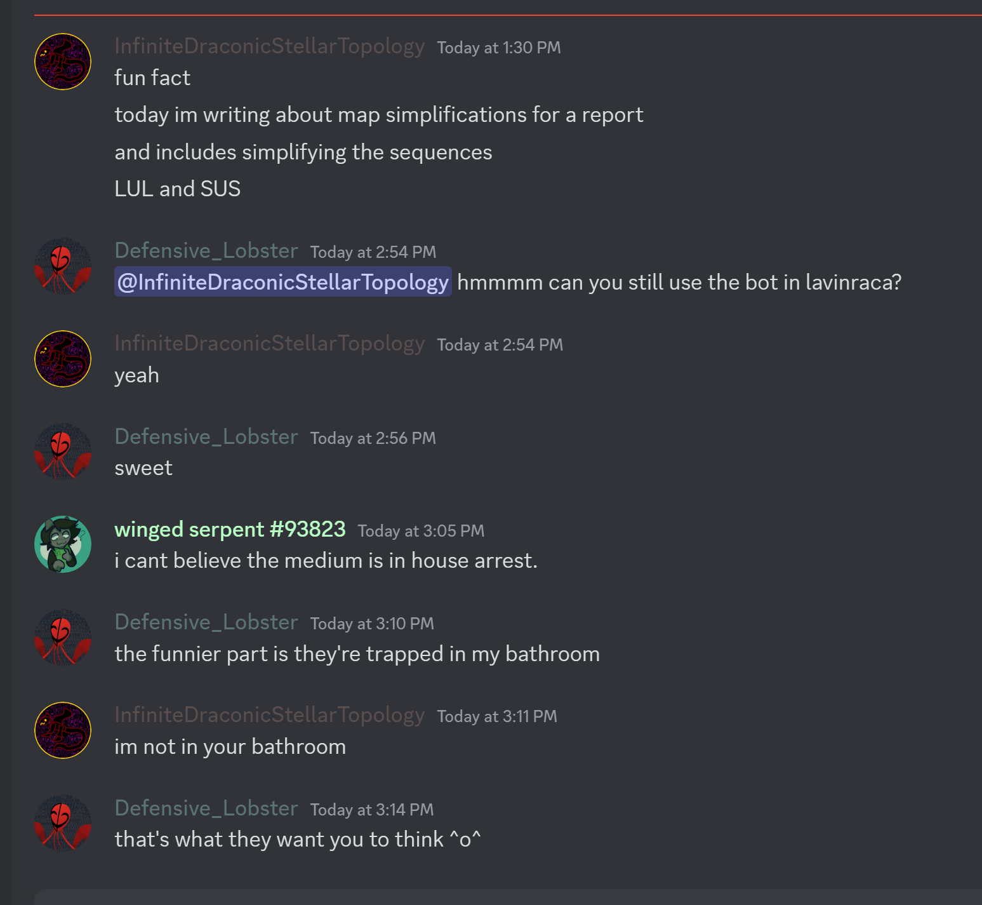Focus the message input box at the bottom
Screen dimensions: 982x905
(508, 897)
